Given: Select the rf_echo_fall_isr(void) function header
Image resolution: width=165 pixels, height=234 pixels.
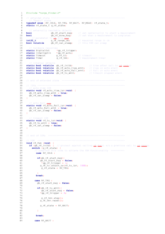Looking at the screenshot, I should 51,105.
